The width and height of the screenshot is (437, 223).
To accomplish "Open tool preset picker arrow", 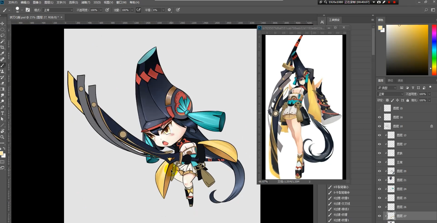I will point(9,10).
